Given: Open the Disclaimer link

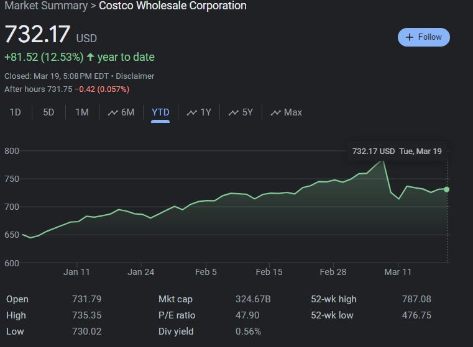Looking at the screenshot, I should 135,76.
